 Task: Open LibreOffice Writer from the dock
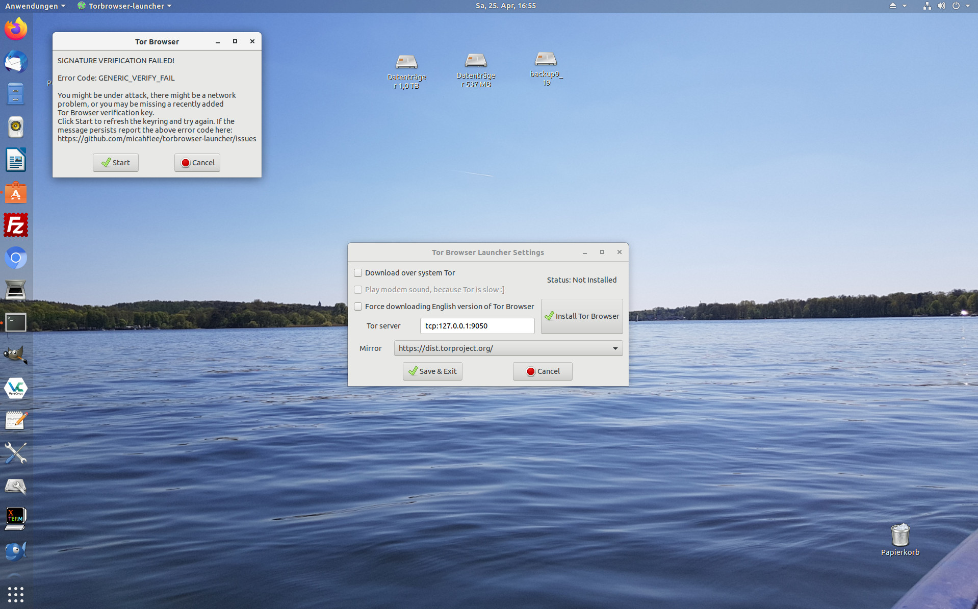pyautogui.click(x=16, y=160)
